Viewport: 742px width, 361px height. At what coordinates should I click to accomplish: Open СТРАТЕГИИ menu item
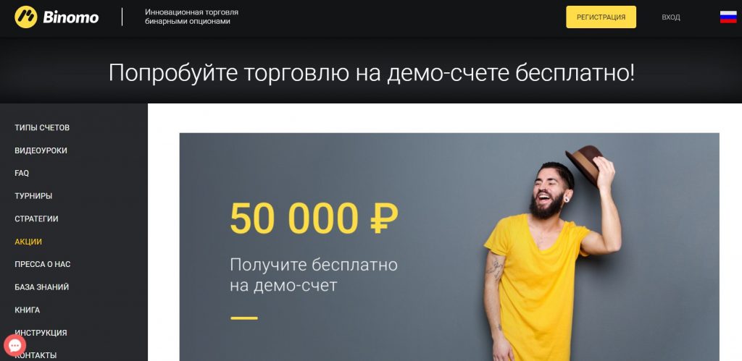tap(36, 218)
